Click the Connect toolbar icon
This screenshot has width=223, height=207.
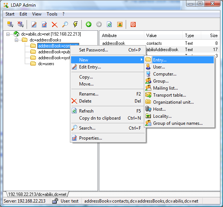pos(10,25)
